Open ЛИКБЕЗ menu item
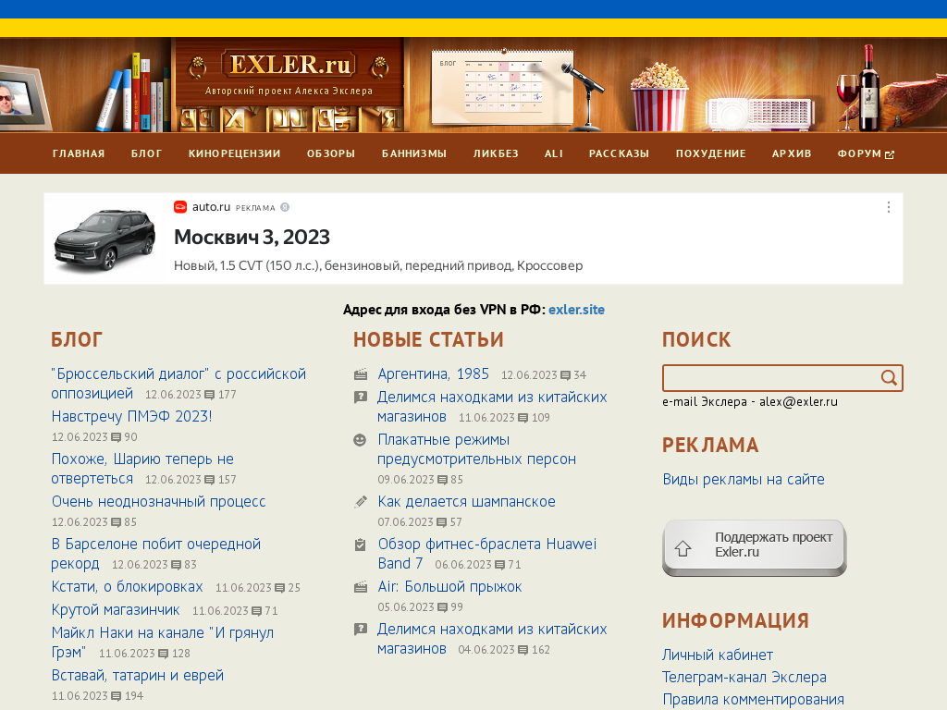The image size is (947, 710). [496, 153]
